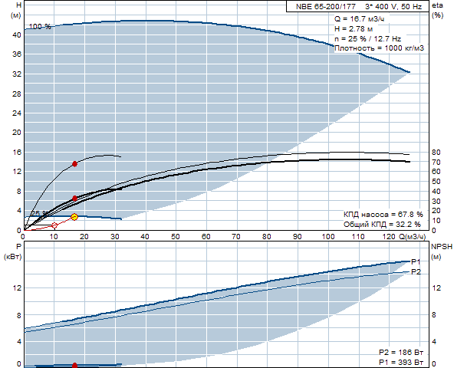The width and height of the screenshot is (454, 368).
Task: Click the Q(м3/ч) axis label
Action: coord(413,237)
